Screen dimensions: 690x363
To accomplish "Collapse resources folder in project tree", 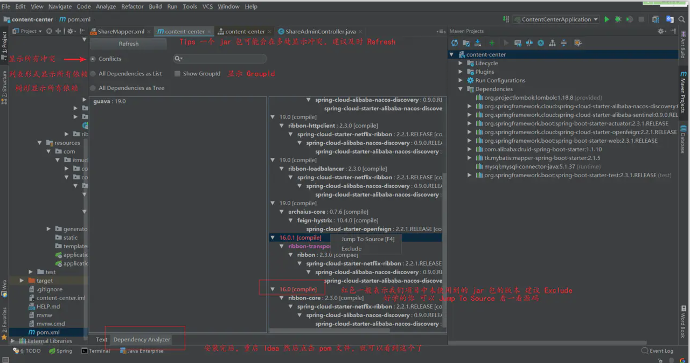I will [x=40, y=143].
